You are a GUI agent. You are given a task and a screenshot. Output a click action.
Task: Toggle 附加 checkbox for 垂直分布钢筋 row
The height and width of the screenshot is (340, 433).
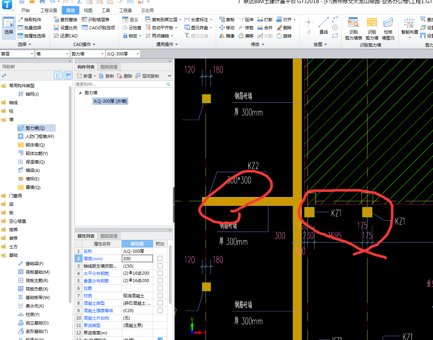pyautogui.click(x=160, y=281)
